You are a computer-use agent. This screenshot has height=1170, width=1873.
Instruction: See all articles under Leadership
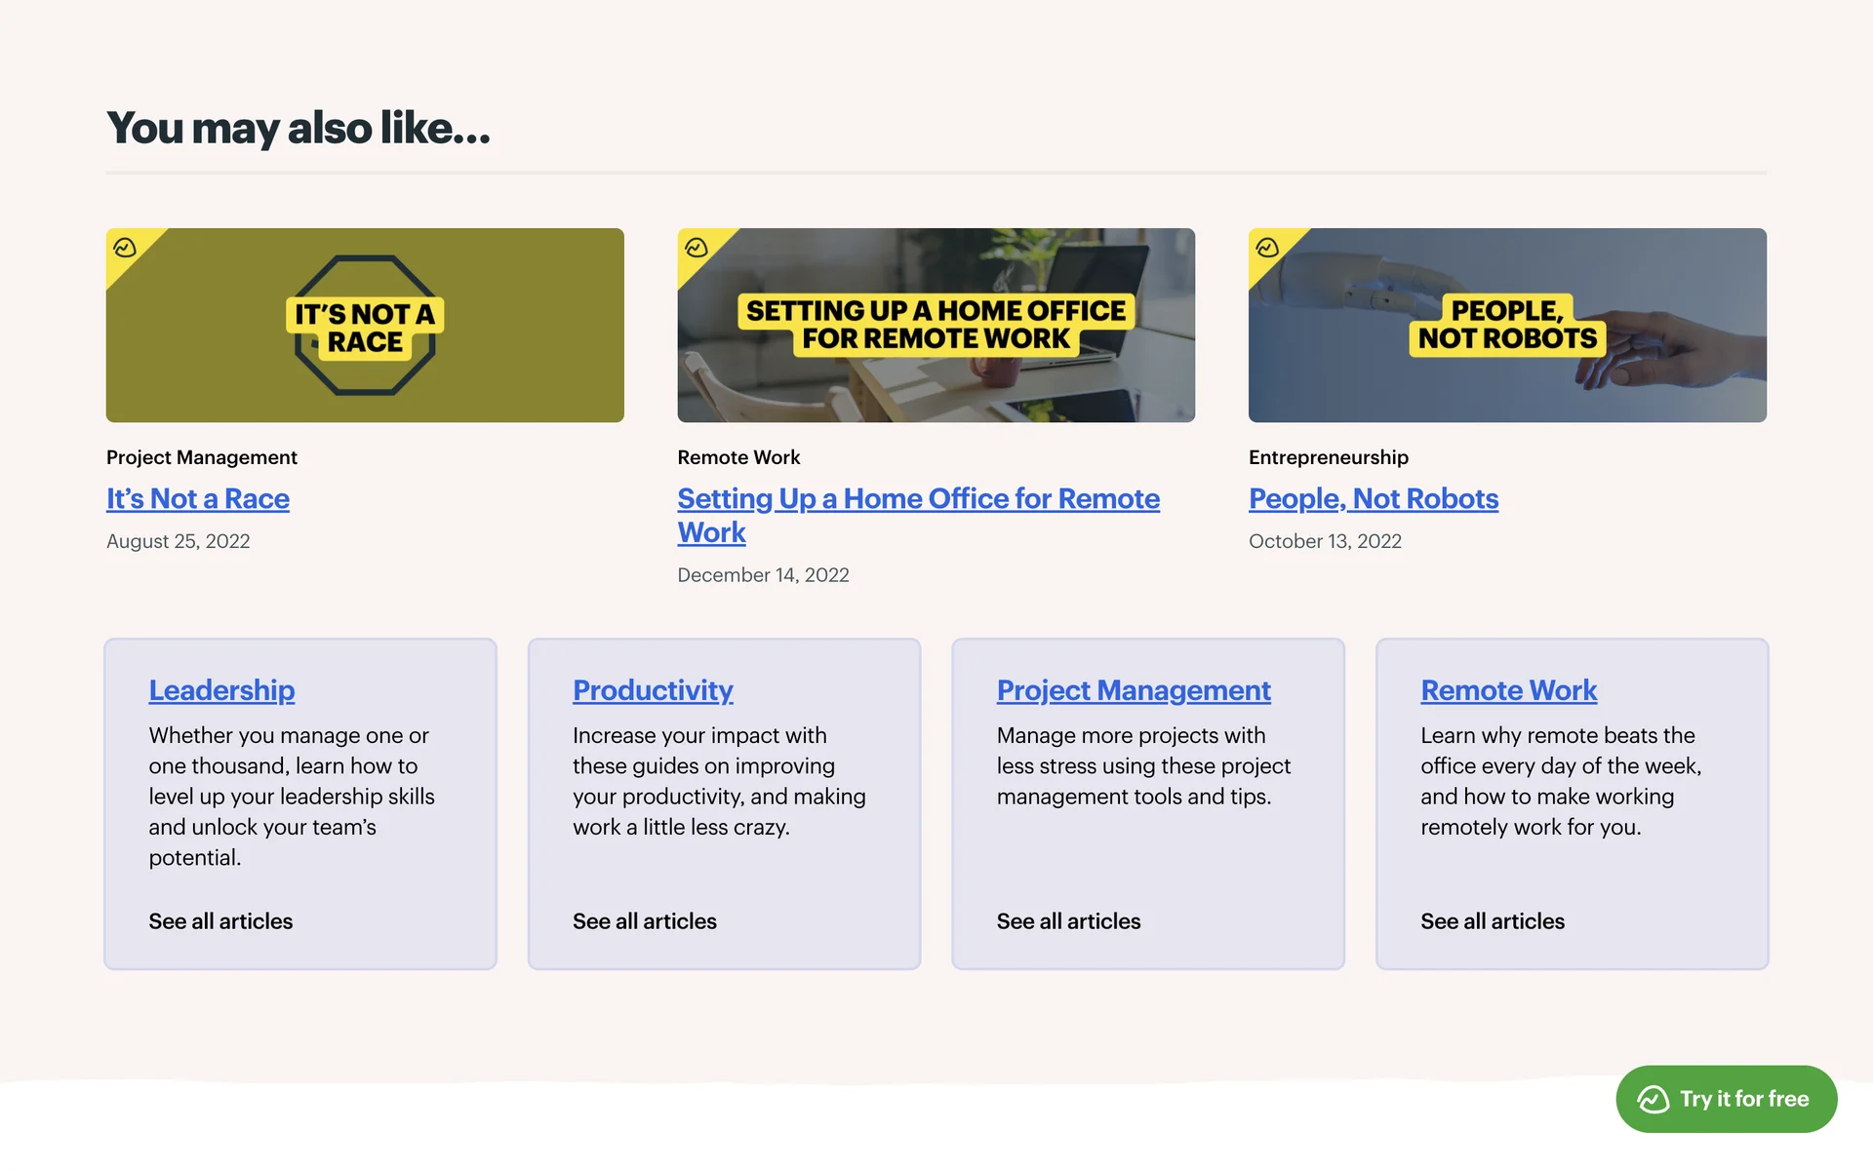click(x=220, y=921)
